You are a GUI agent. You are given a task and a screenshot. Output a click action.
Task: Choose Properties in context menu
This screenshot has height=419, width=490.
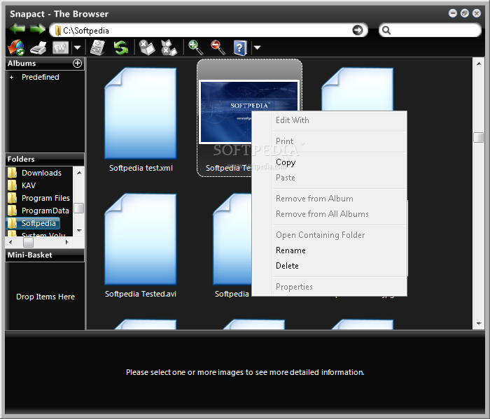coord(330,287)
